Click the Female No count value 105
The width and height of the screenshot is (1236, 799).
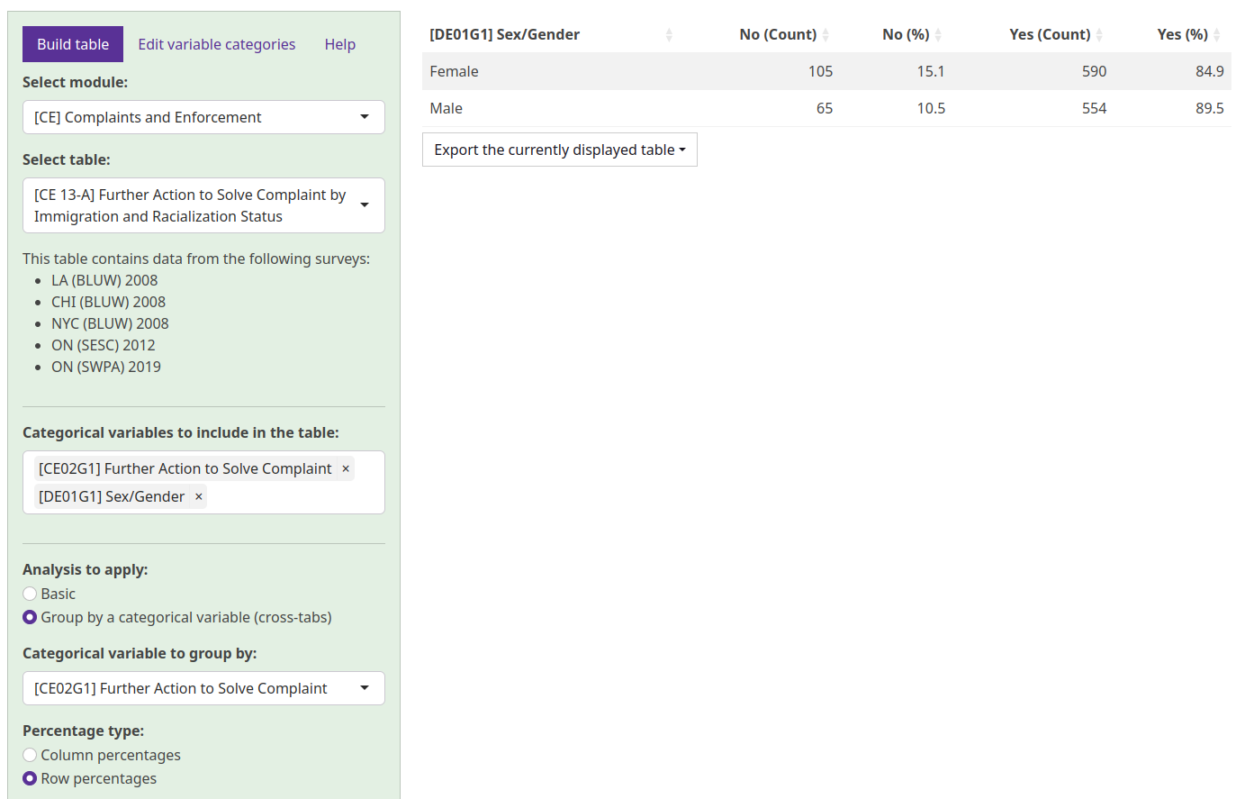click(820, 71)
